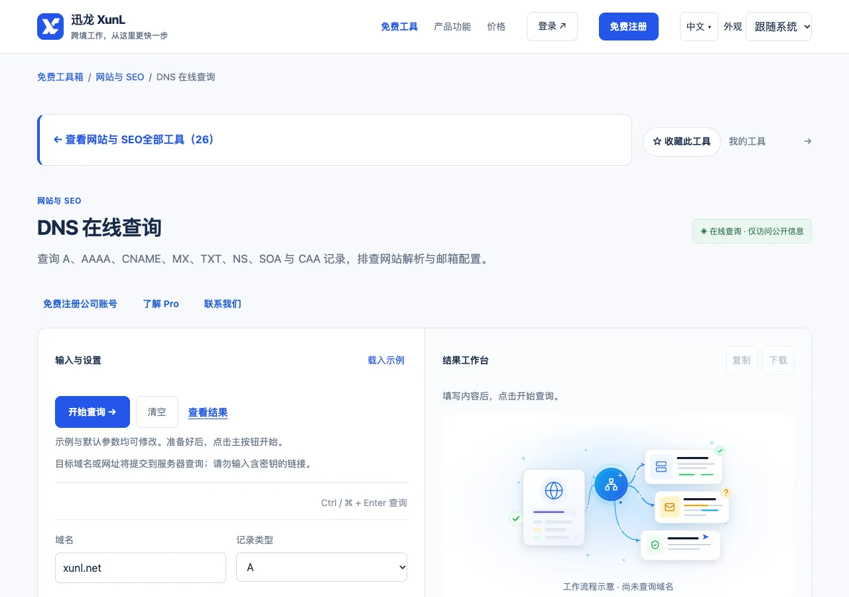Click the 下载 button in 结果工作台
The image size is (849, 597).
click(x=778, y=360)
